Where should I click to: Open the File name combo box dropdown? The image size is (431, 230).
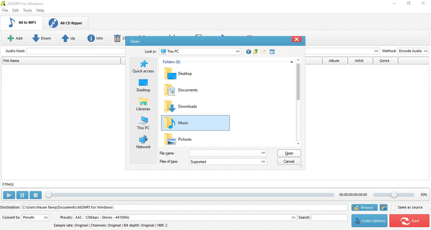pyautogui.click(x=263, y=153)
